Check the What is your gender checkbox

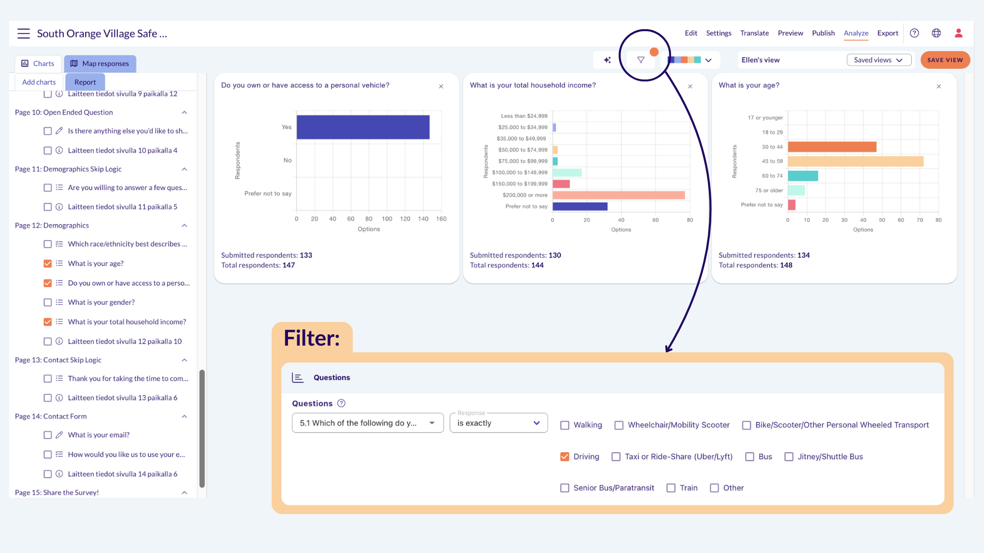coord(48,303)
